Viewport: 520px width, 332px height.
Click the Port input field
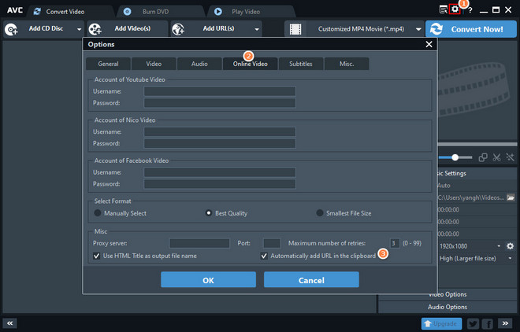pyautogui.click(x=272, y=243)
